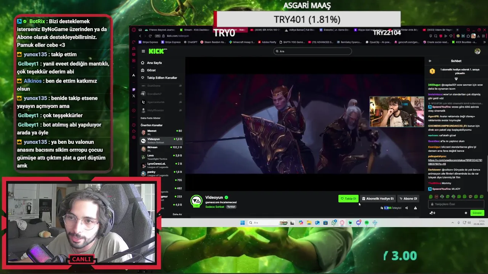Screen dimensions: 488x274
Task: Open the x.com onedio link in chat
Action: pos(455,162)
